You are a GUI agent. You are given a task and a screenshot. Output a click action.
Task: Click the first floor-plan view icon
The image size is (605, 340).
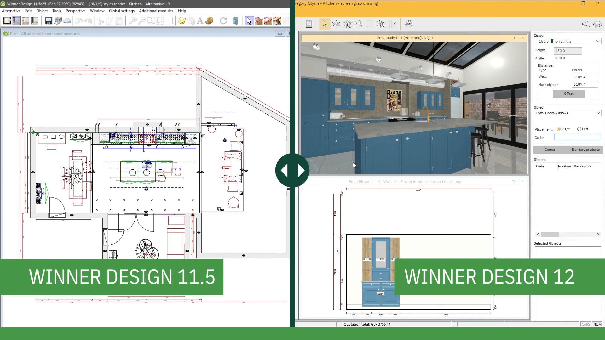pyautogui.click(x=7, y=21)
